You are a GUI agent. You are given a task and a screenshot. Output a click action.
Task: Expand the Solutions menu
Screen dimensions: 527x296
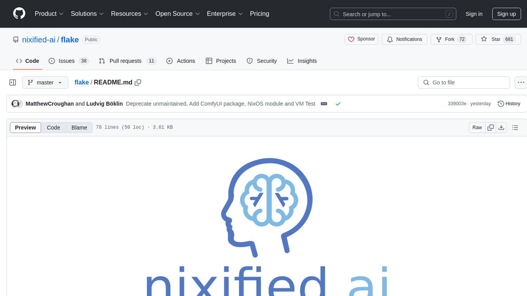(87, 14)
